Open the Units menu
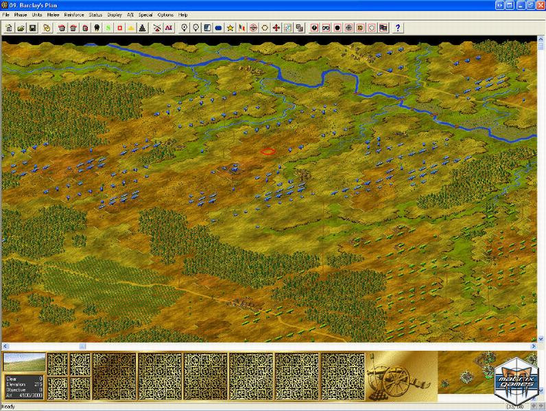The image size is (546, 411). click(37, 15)
